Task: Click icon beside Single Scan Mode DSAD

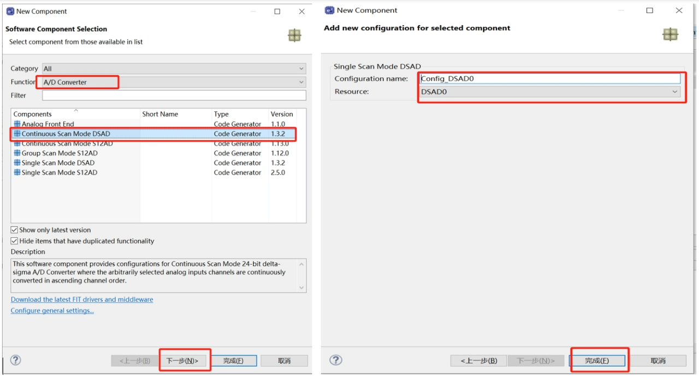Action: (17, 163)
